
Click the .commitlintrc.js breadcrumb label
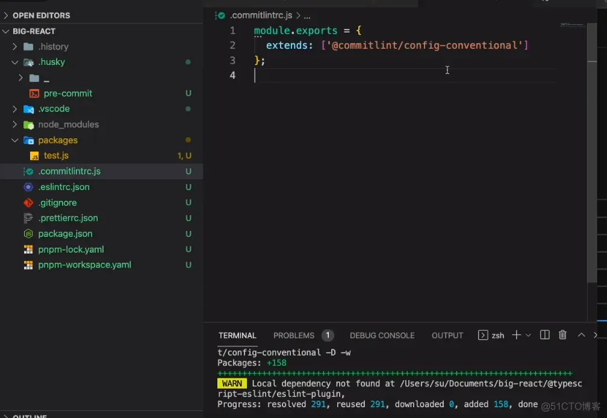point(261,16)
